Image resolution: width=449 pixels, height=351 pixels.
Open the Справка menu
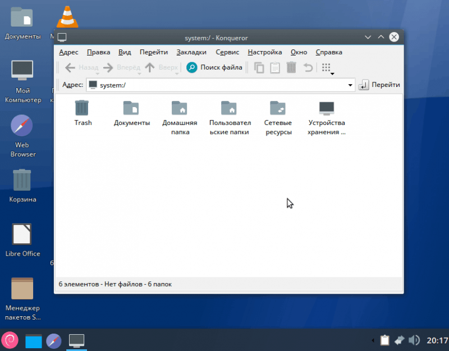pyautogui.click(x=329, y=52)
